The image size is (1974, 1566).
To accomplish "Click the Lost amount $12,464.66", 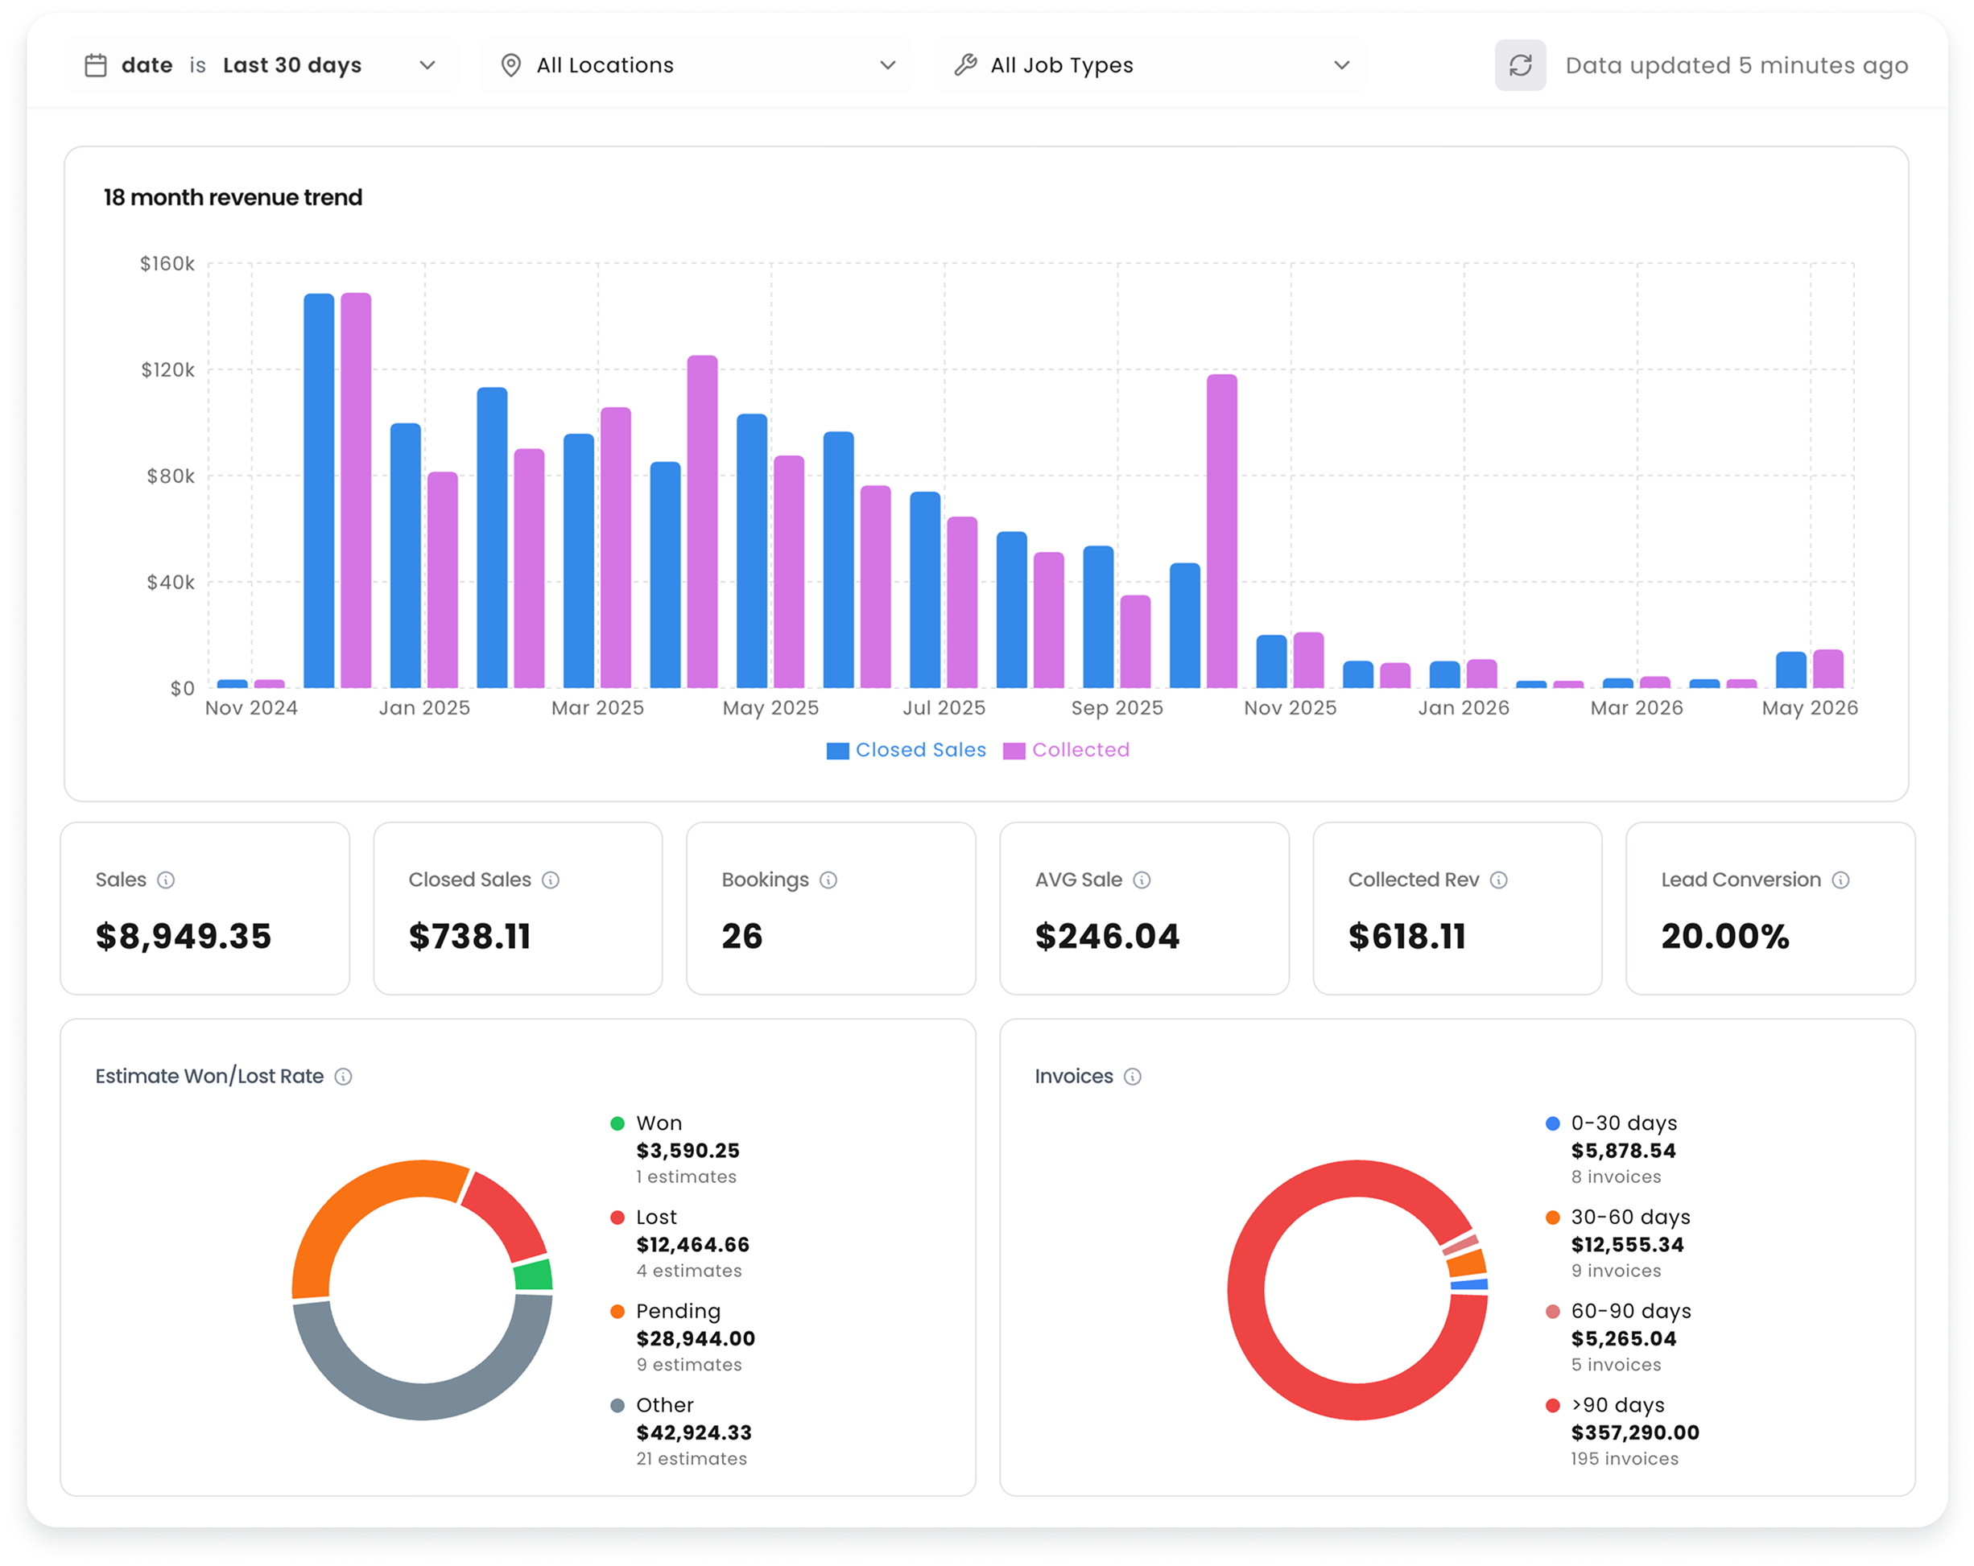I will click(693, 1245).
